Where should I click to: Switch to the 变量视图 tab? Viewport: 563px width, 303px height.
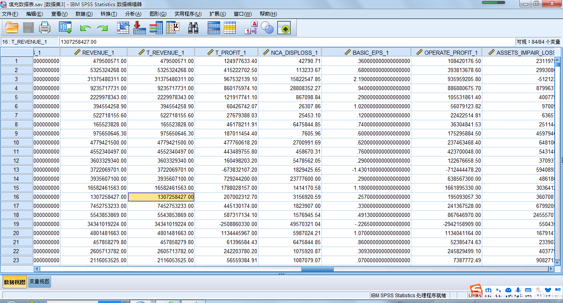(40, 282)
